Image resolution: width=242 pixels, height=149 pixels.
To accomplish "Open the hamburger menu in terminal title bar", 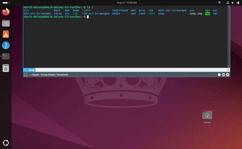I will [223, 75].
